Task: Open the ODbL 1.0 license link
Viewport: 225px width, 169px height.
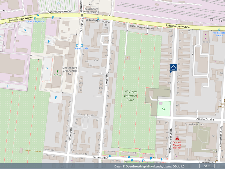Action: (178, 166)
